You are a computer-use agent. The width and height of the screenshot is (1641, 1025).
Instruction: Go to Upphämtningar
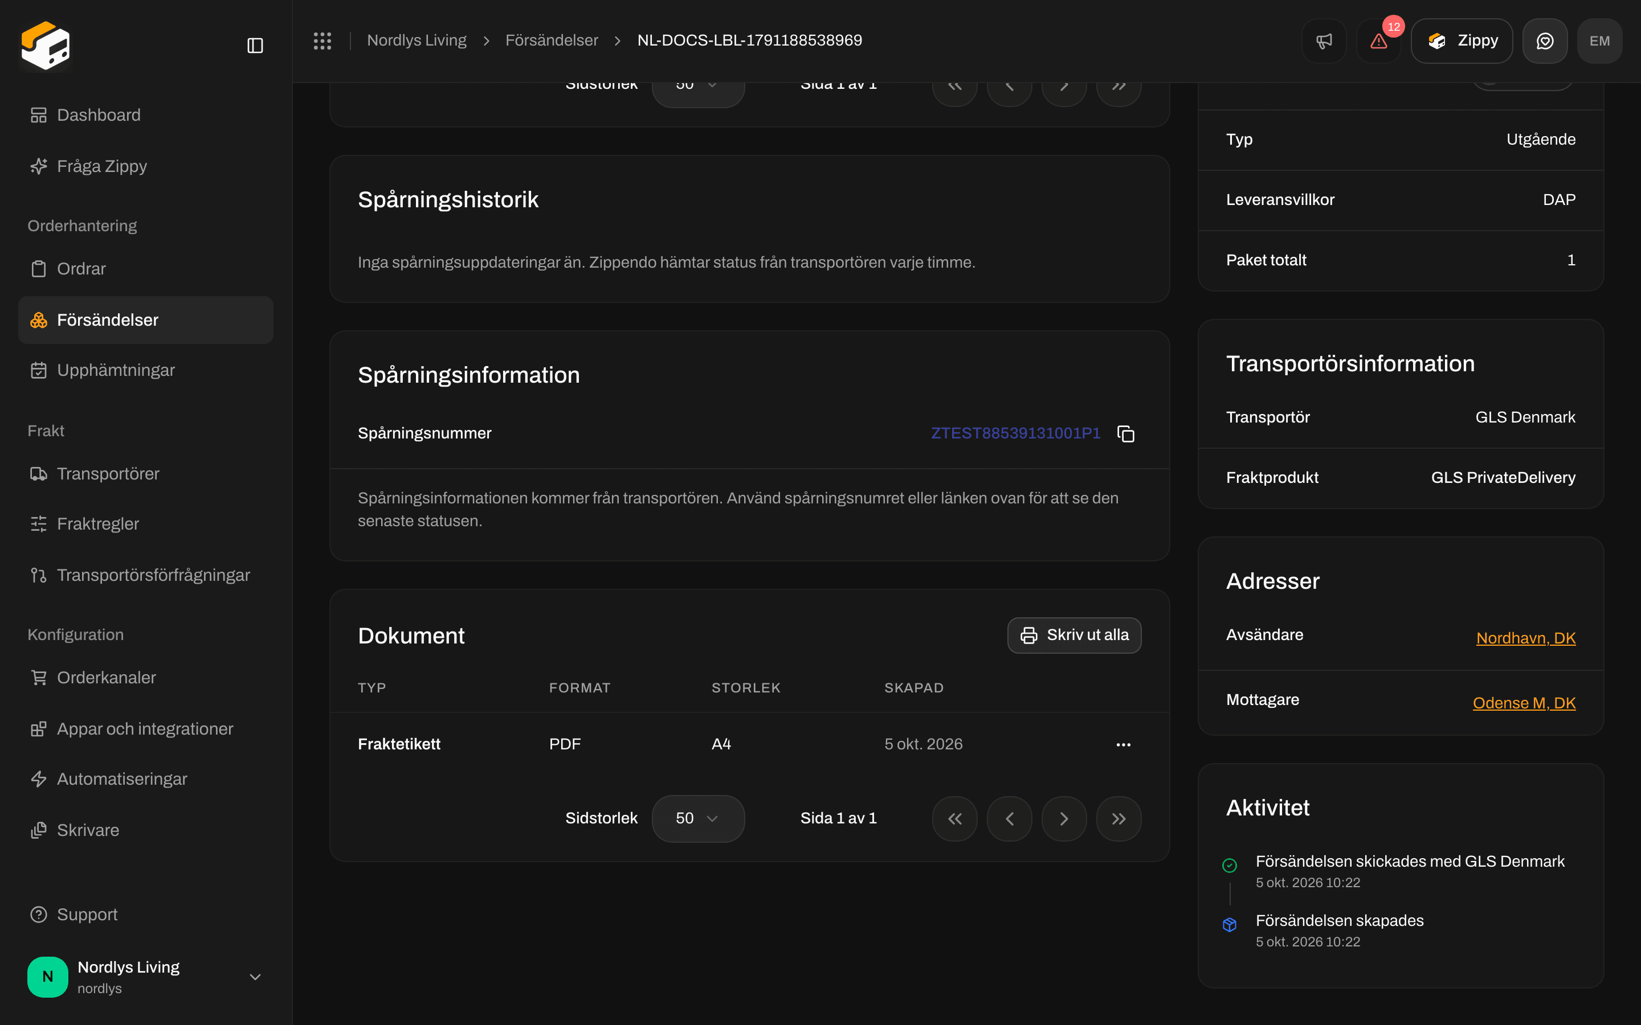coord(146,370)
